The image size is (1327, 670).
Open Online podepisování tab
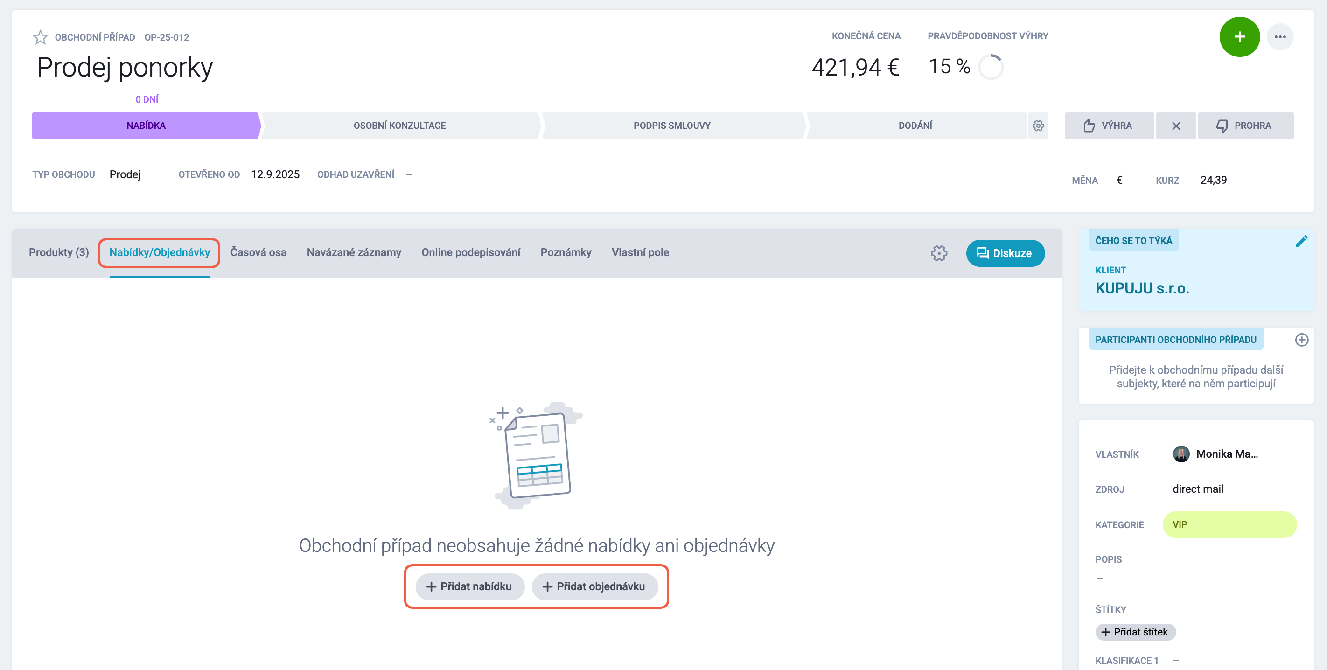pyautogui.click(x=471, y=252)
